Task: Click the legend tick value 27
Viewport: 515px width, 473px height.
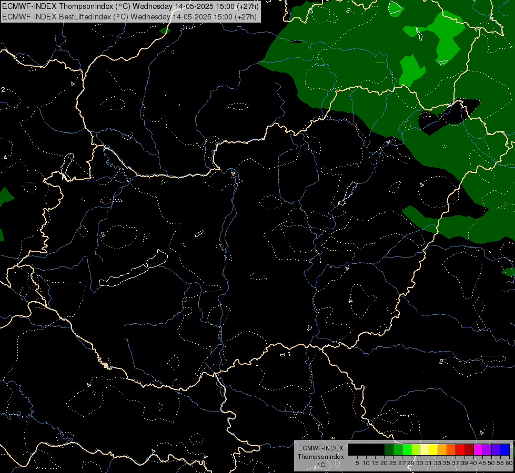Action: tap(402, 463)
